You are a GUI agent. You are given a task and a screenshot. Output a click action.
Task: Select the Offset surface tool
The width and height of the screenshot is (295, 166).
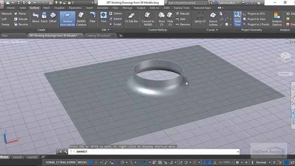coord(53,18)
